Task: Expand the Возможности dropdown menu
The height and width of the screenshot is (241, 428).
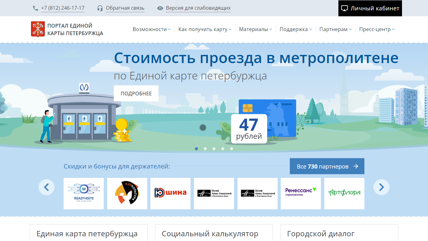Action: click(151, 29)
